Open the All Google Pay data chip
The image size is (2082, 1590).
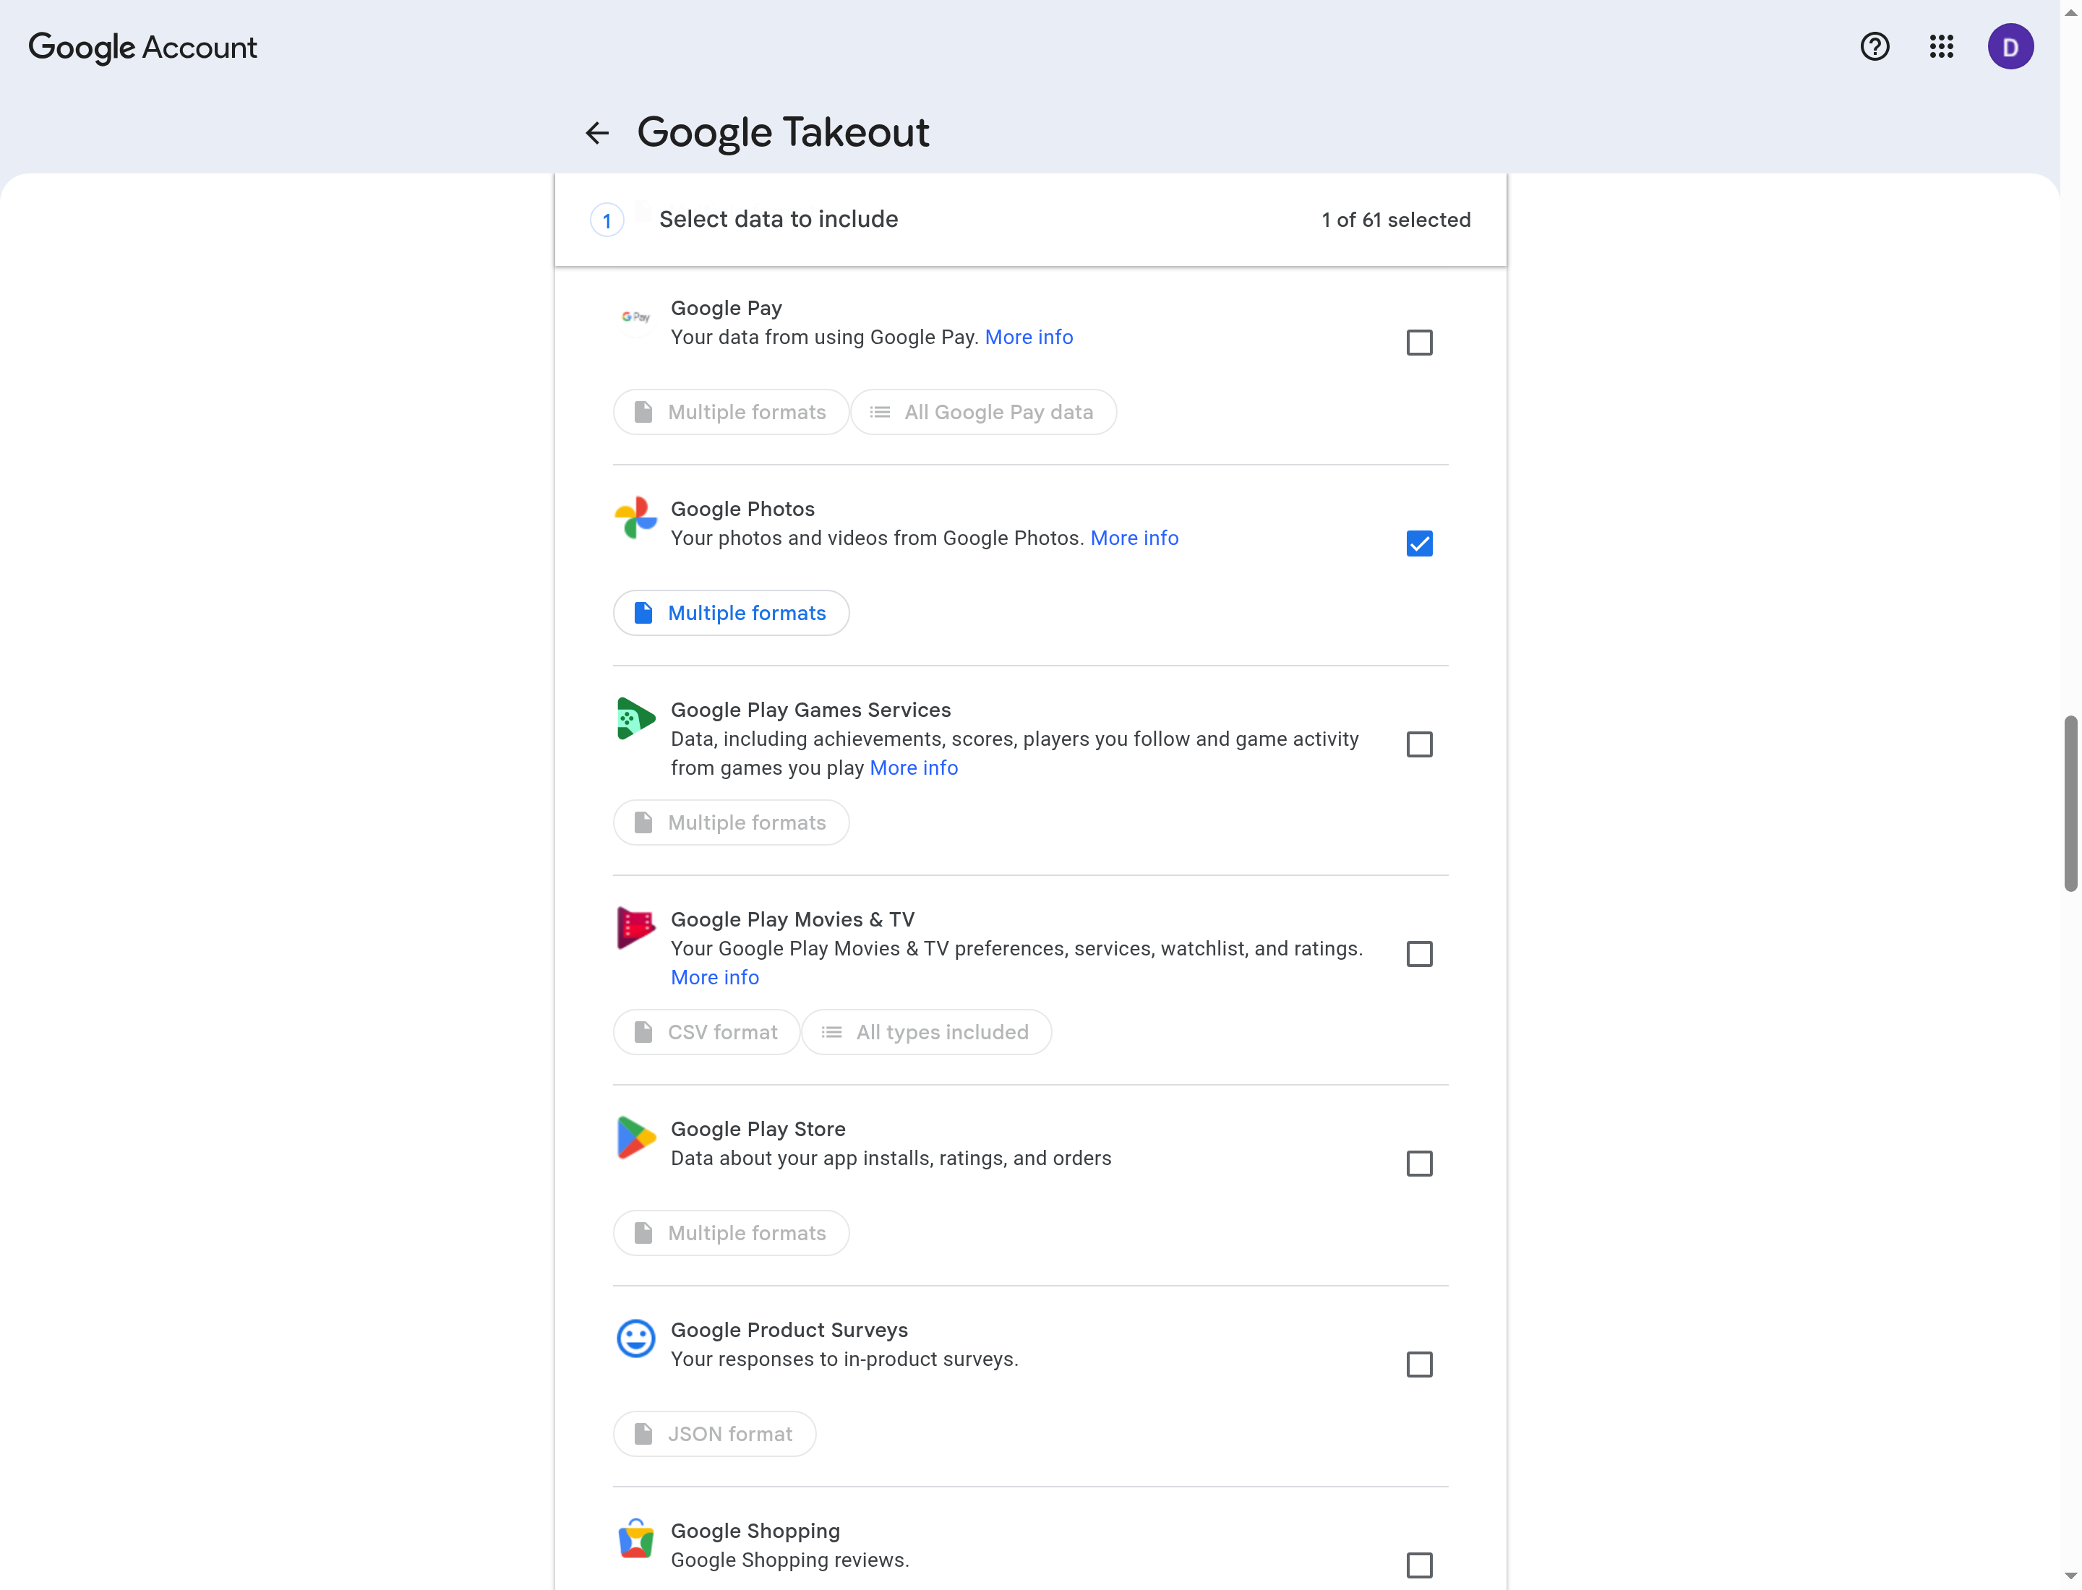[x=982, y=413]
